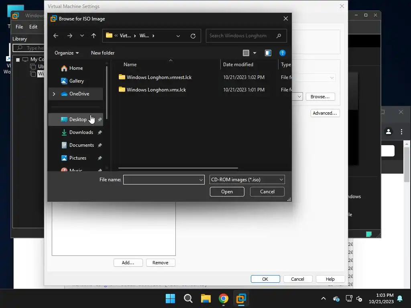Close the Browse for ISO Image dialog
Viewport: 411px width, 308px height.
pos(286,18)
